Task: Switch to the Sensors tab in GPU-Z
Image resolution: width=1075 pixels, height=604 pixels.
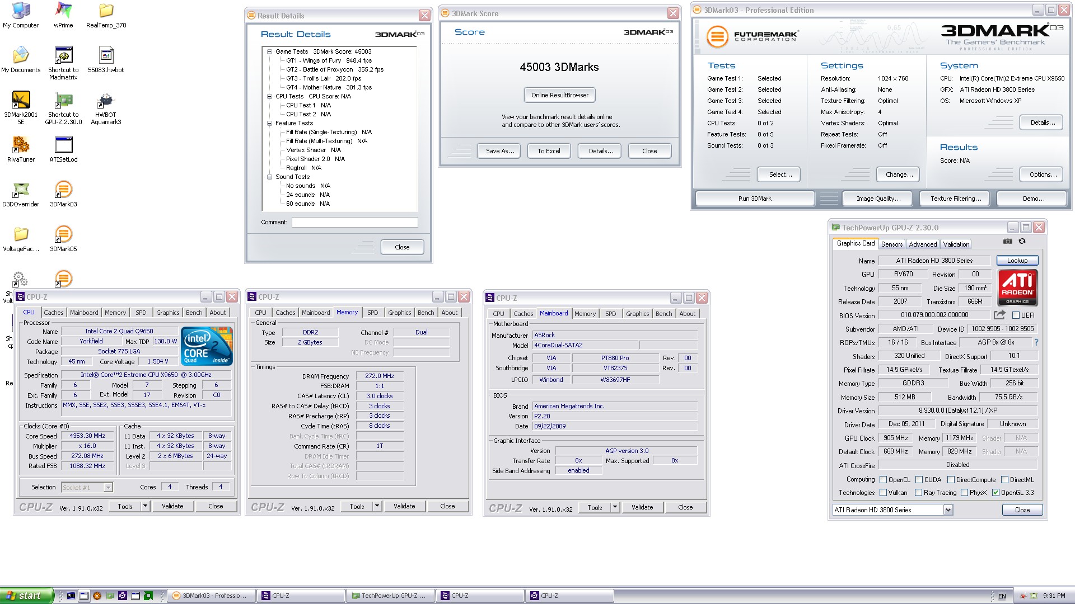Action: tap(891, 244)
